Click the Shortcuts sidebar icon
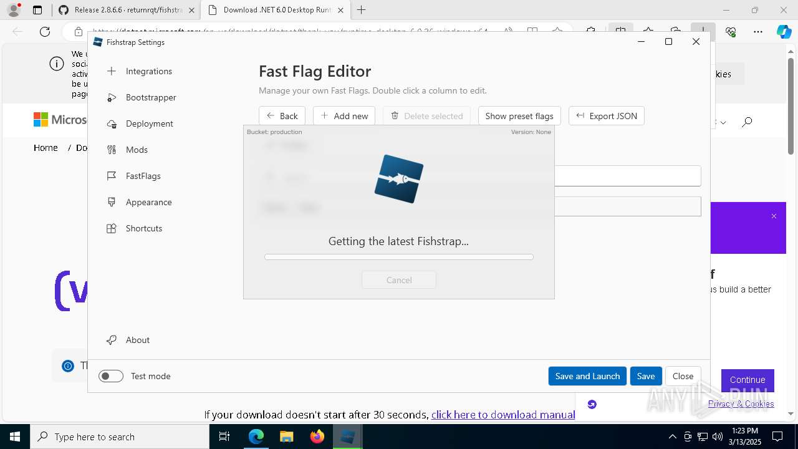Viewport: 798px width, 449px height. 112,228
